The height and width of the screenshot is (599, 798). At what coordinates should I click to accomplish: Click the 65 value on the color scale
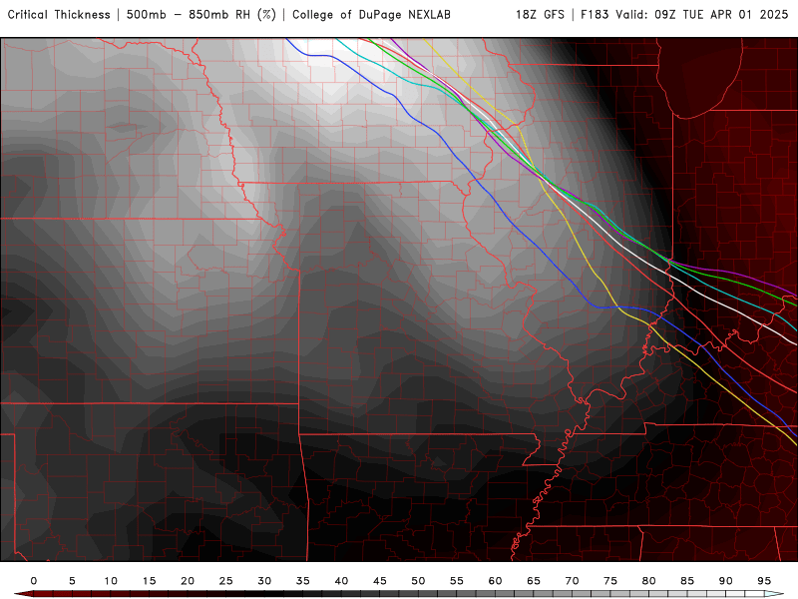pyautogui.click(x=534, y=581)
